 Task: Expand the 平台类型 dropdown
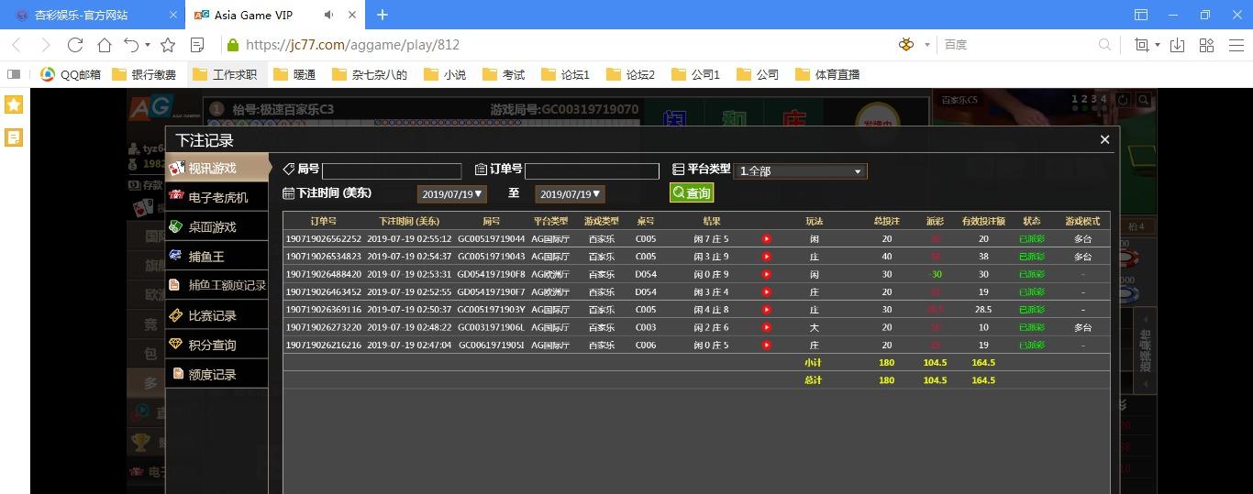pos(800,170)
